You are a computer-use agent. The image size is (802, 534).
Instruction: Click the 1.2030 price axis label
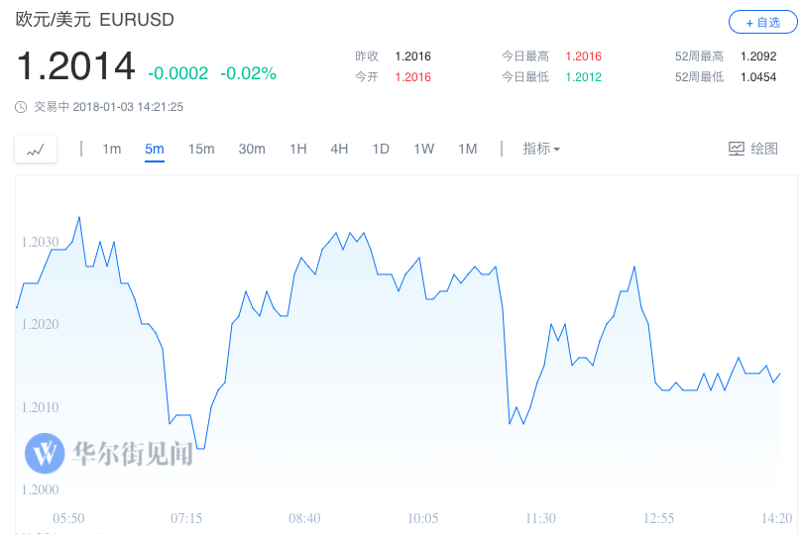40,242
